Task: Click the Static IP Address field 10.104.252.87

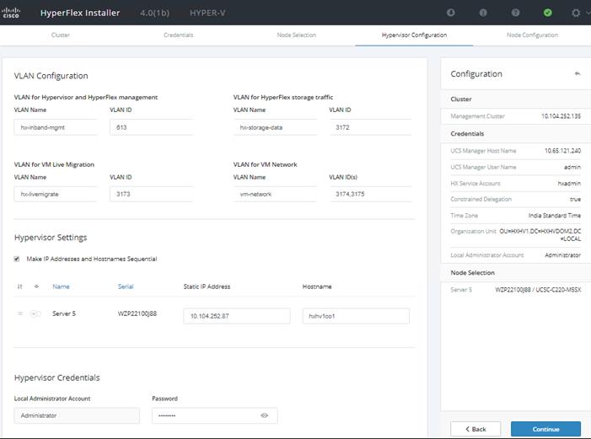Action: 237,316
